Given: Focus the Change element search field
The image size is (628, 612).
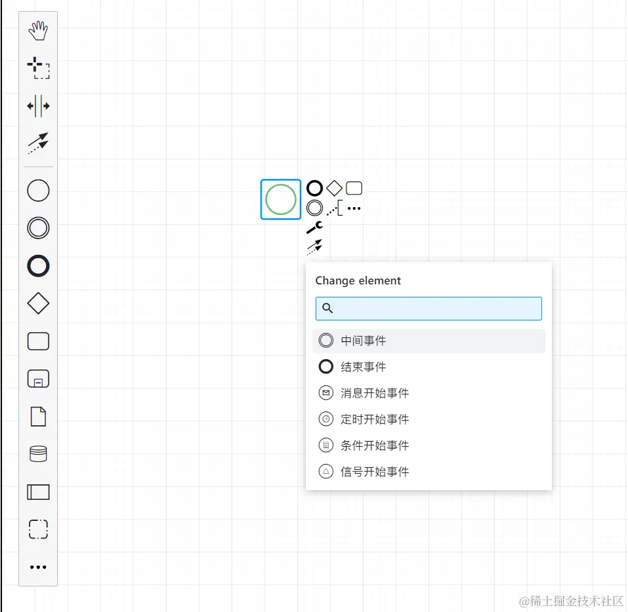Looking at the screenshot, I should pos(429,309).
